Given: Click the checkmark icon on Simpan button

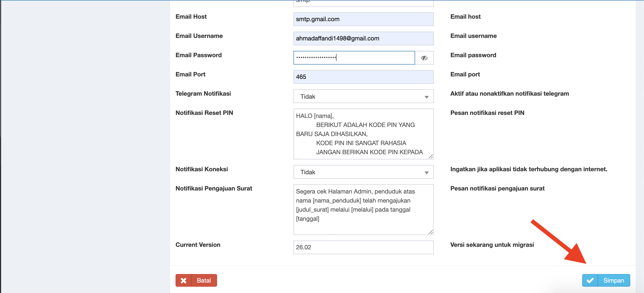Looking at the screenshot, I should 590,280.
